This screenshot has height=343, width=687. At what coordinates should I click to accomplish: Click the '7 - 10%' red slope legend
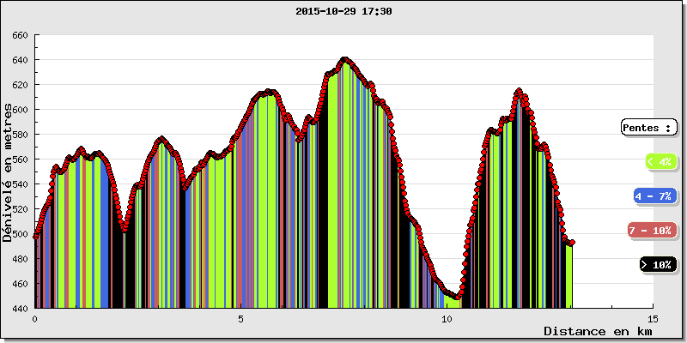(x=652, y=231)
